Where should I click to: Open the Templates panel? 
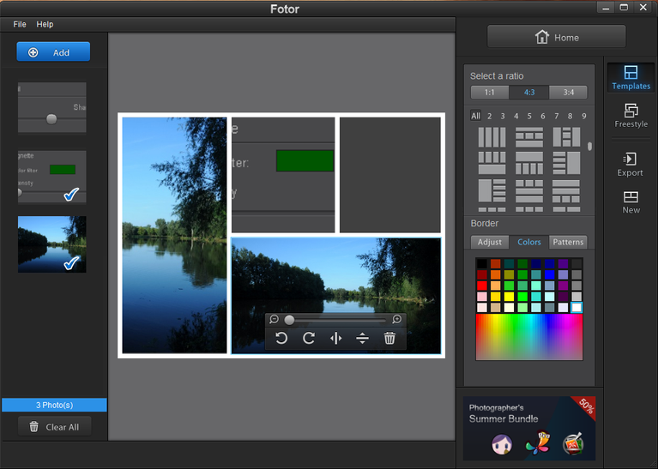[631, 78]
